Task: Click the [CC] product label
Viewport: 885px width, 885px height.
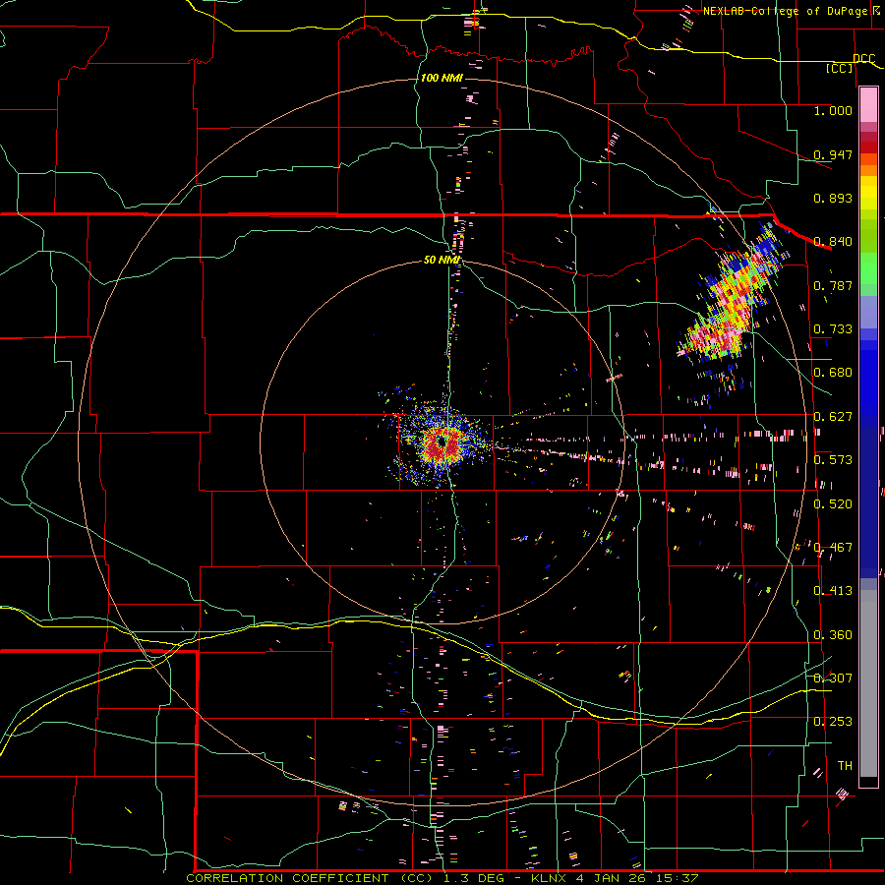Action: (840, 68)
